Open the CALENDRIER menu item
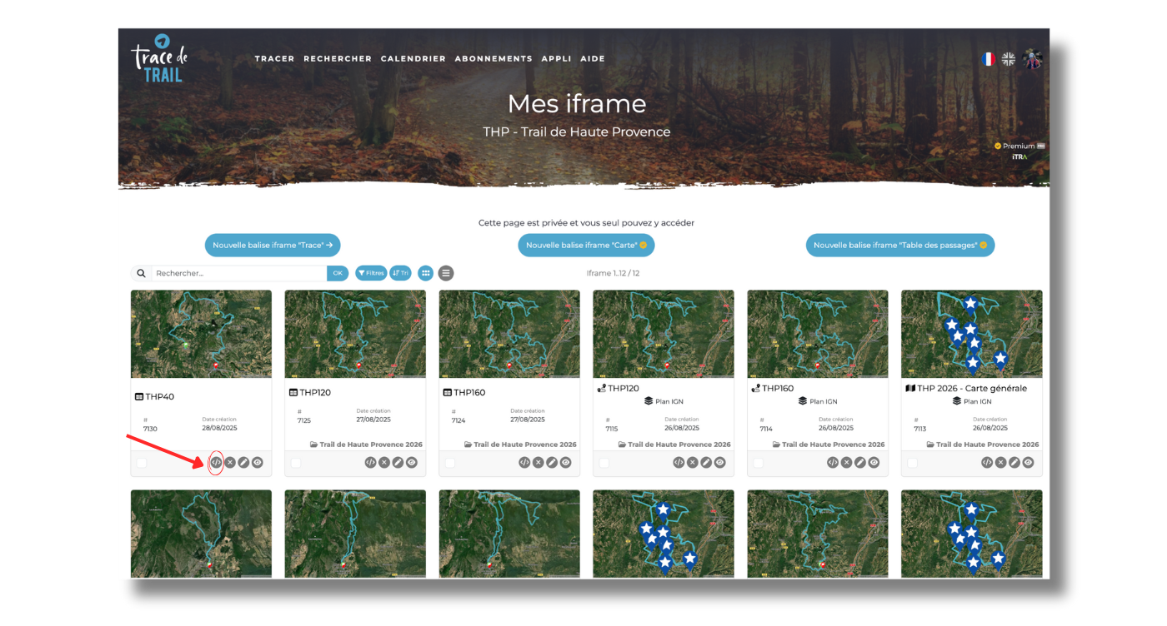The width and height of the screenshot is (1167, 626). [x=413, y=59]
